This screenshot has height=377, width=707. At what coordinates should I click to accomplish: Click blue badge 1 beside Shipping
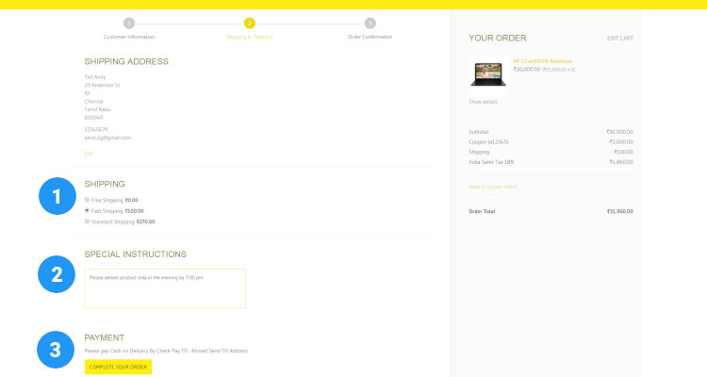57,197
